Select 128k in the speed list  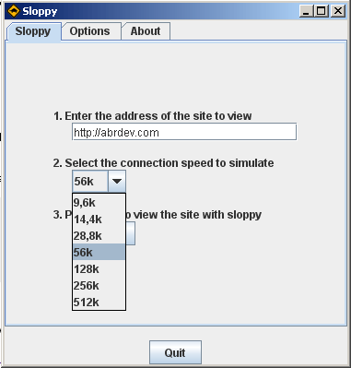click(x=99, y=269)
